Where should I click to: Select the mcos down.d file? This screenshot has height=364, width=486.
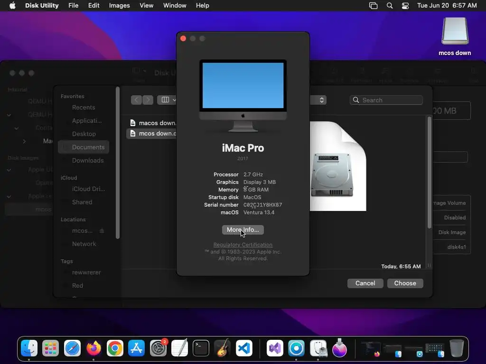click(151, 133)
